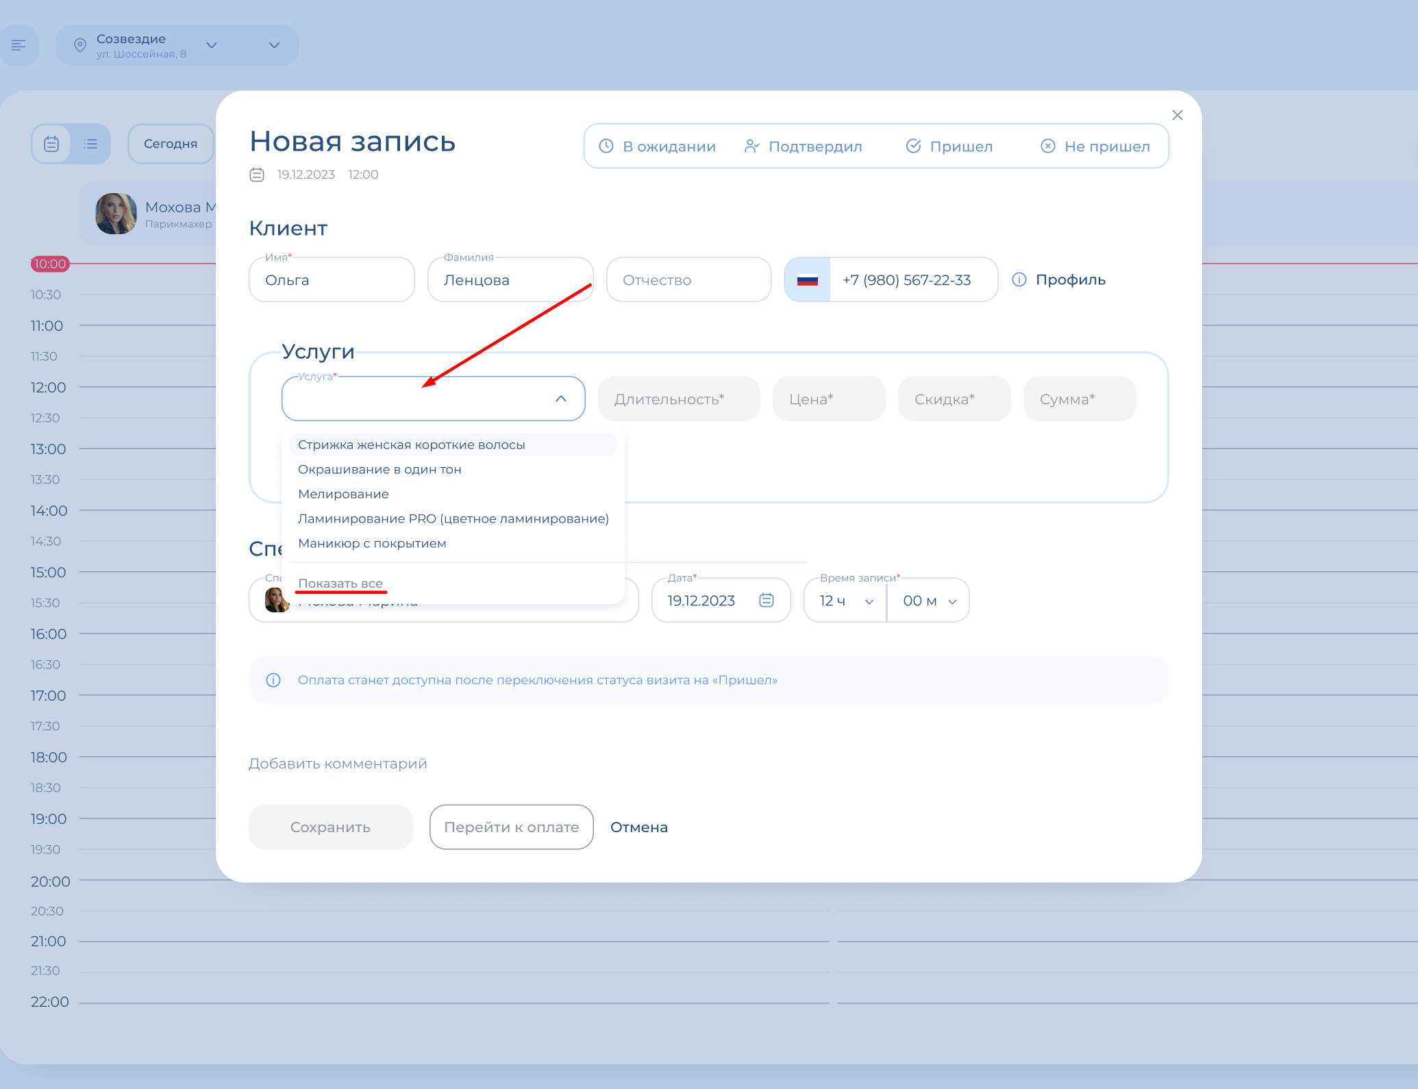Open the sidebar menu icon
This screenshot has width=1418, height=1089.
point(18,45)
